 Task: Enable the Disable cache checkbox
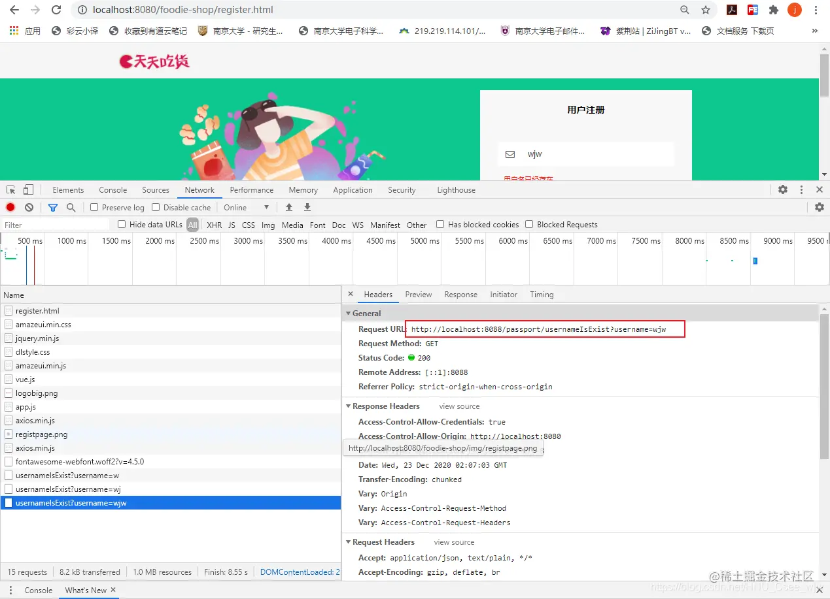click(x=154, y=207)
